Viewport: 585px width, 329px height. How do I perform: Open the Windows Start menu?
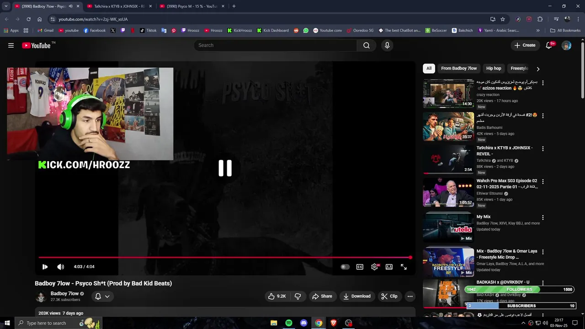coord(7,323)
